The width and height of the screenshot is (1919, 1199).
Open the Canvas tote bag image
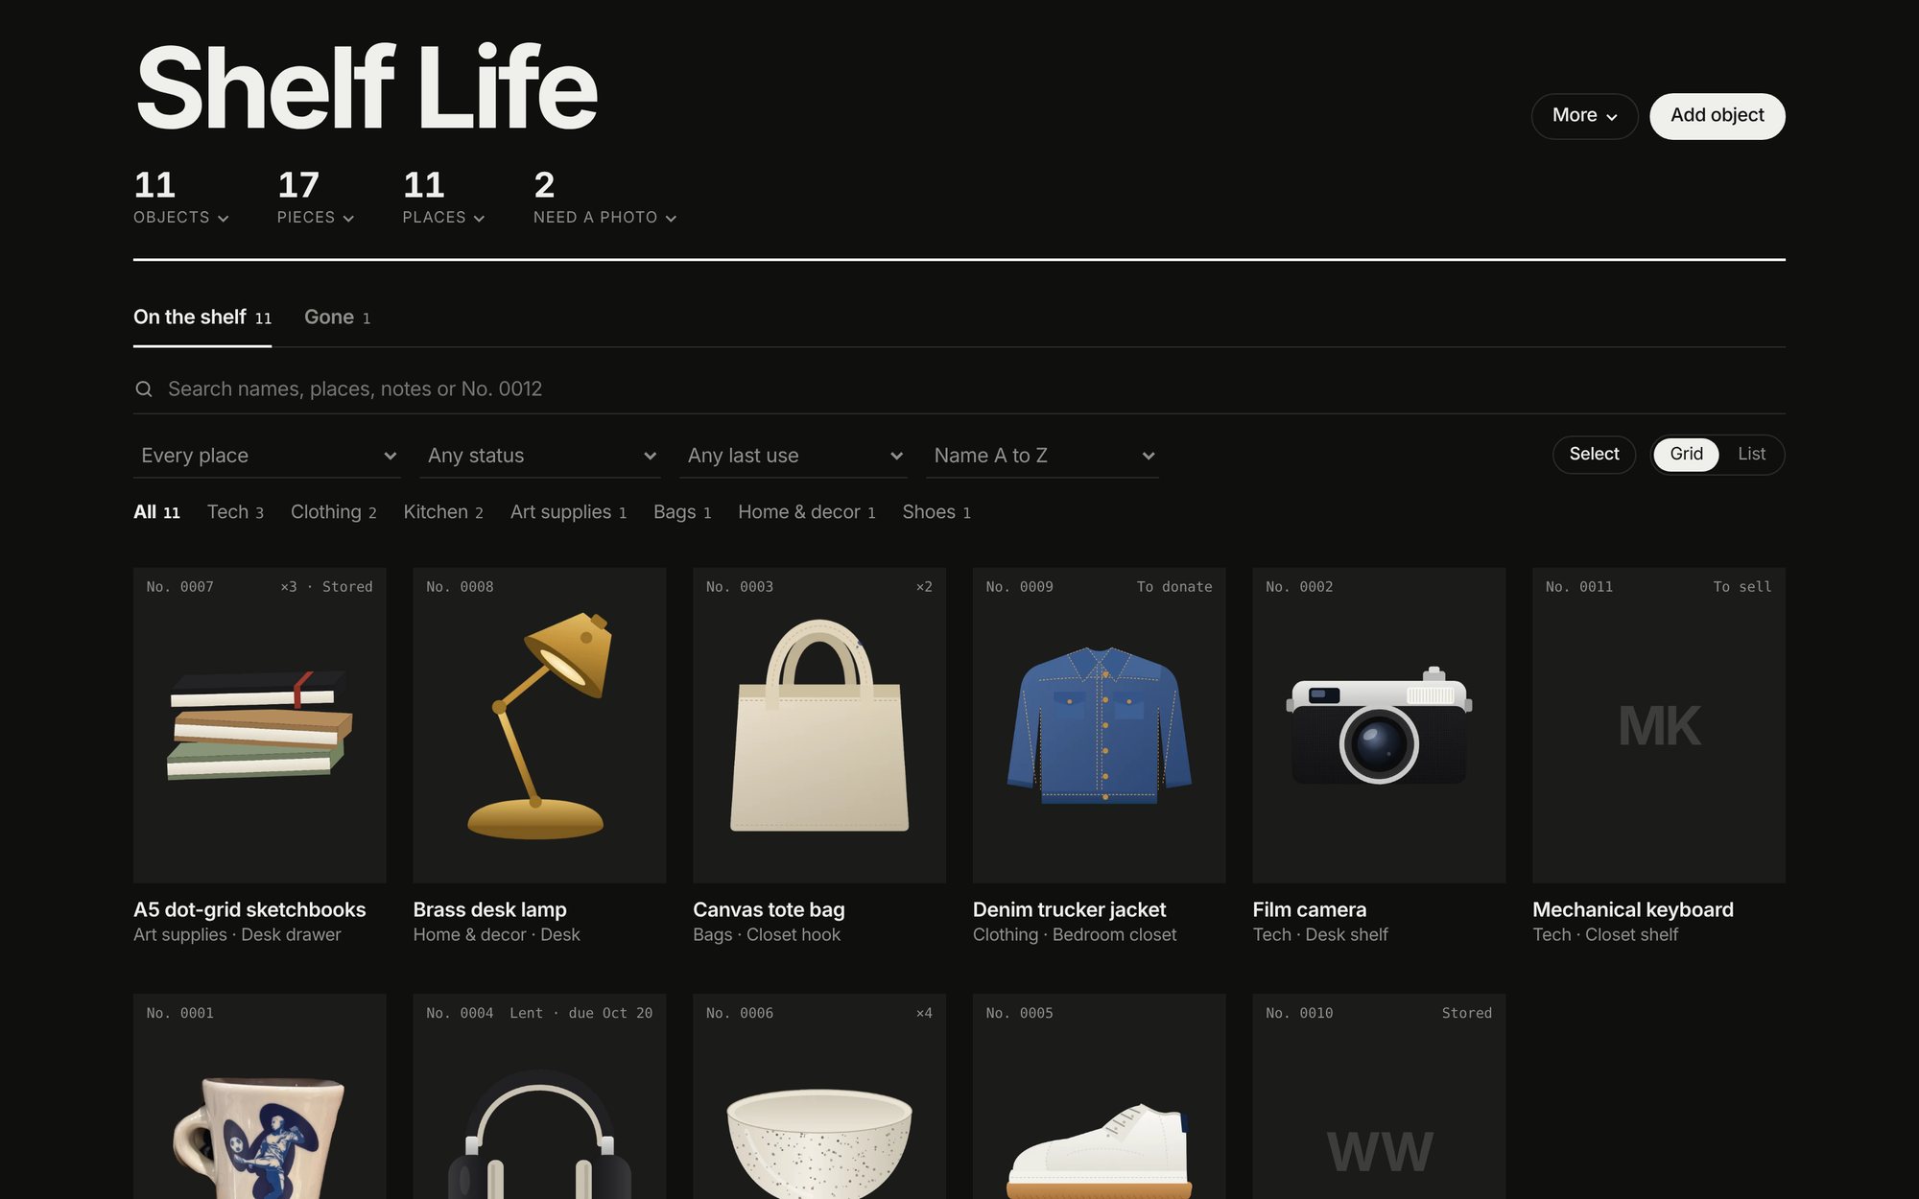(x=819, y=725)
